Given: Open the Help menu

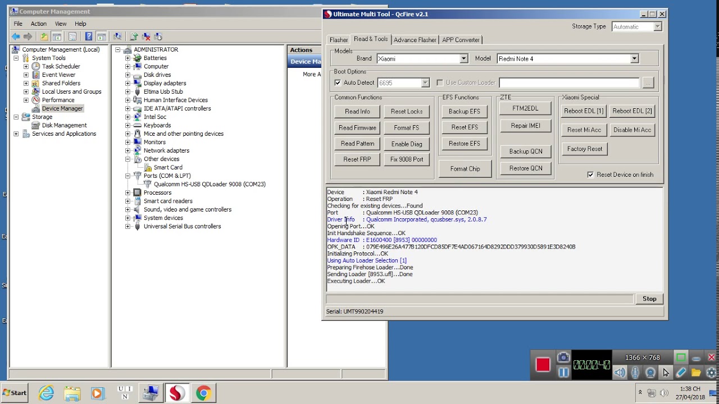Looking at the screenshot, I should click(80, 24).
